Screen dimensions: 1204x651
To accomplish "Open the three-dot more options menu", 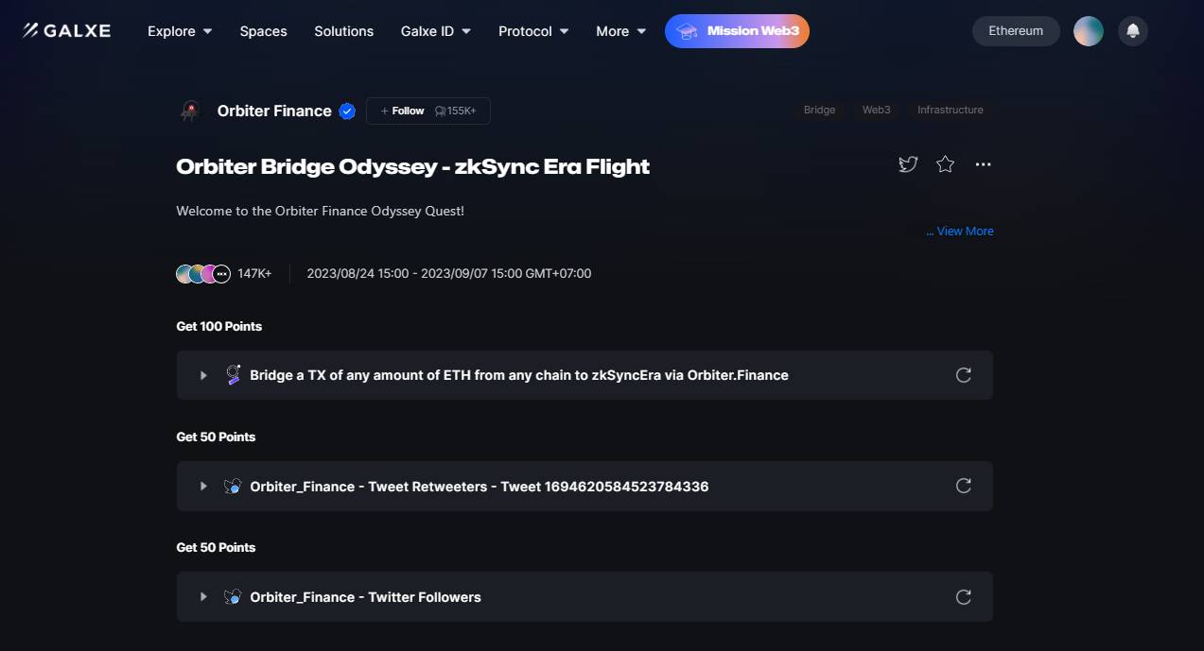I will (x=984, y=164).
